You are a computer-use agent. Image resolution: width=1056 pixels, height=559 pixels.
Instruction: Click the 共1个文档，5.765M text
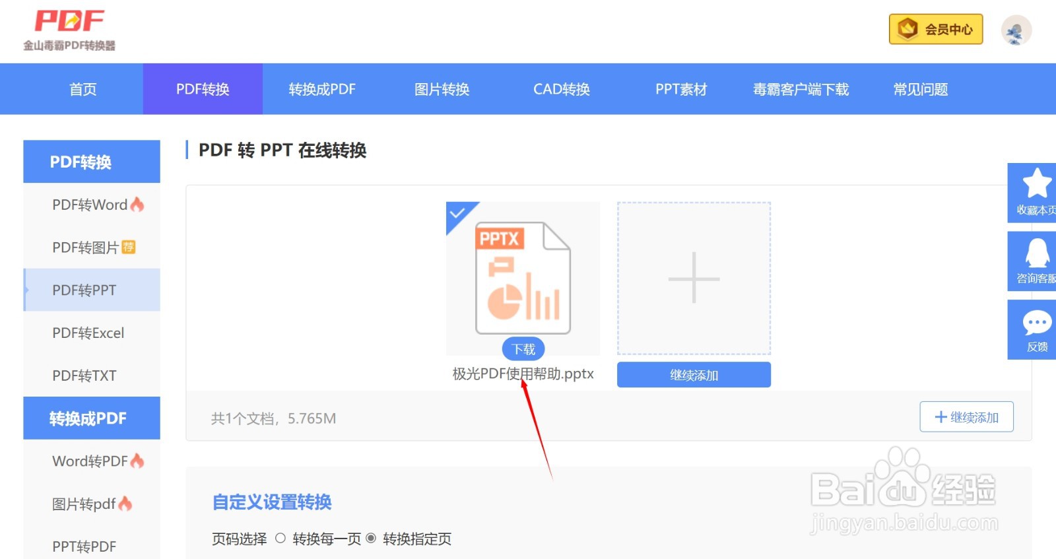(273, 418)
